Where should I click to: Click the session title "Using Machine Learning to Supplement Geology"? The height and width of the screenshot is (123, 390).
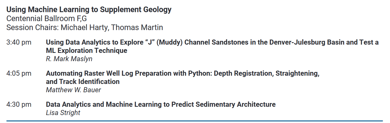pyautogui.click(x=89, y=10)
